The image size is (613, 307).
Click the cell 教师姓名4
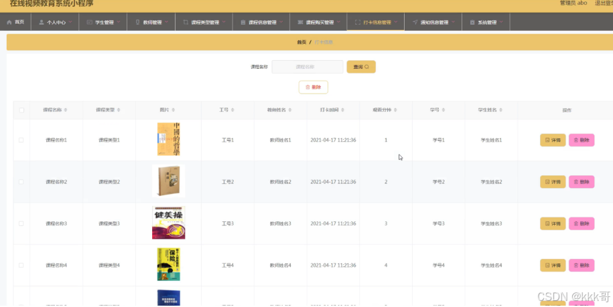(280, 266)
